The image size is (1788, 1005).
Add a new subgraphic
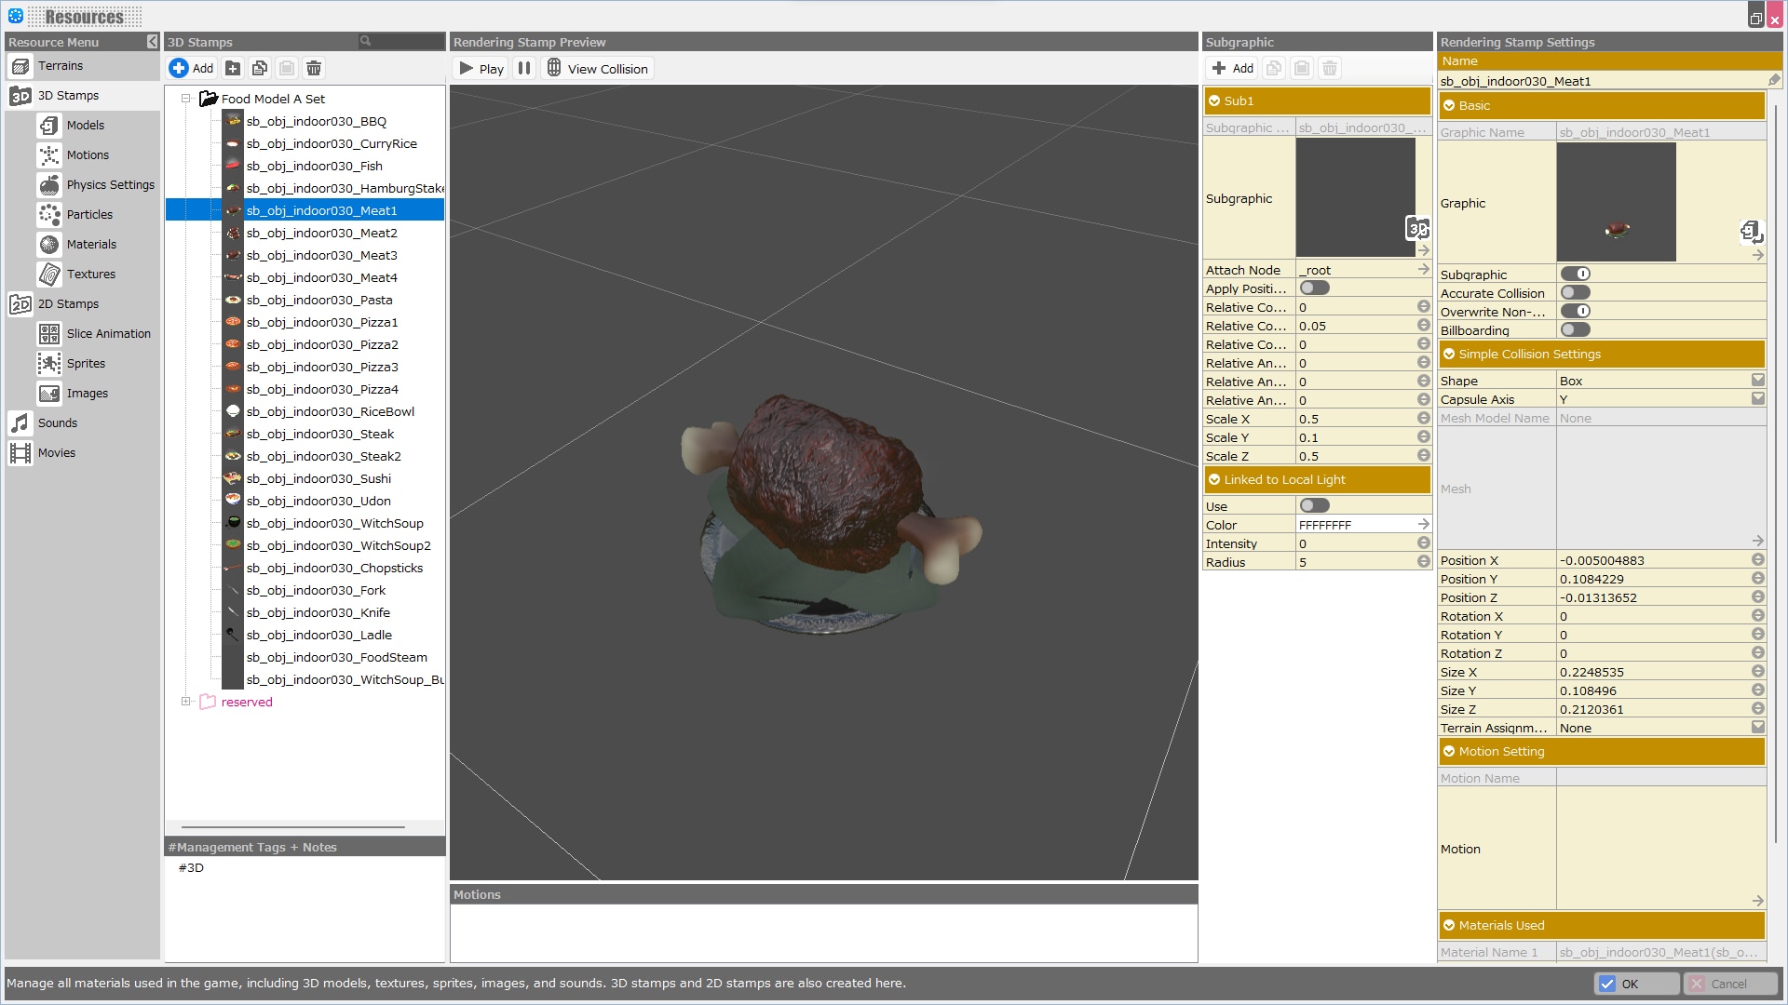(x=1232, y=68)
